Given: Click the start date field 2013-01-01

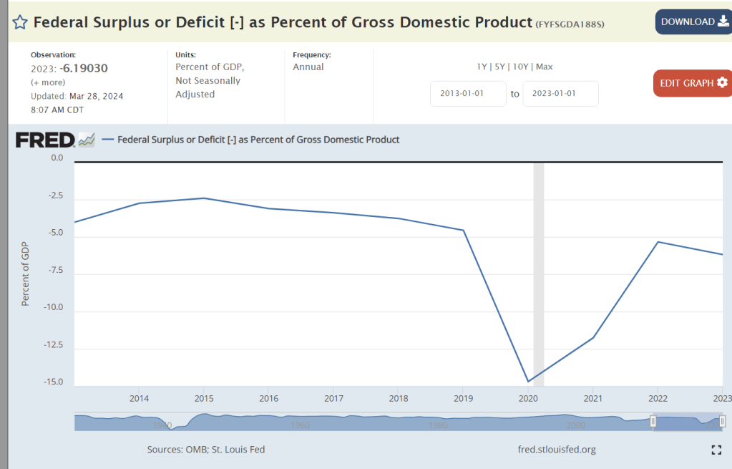Looking at the screenshot, I should (x=468, y=94).
